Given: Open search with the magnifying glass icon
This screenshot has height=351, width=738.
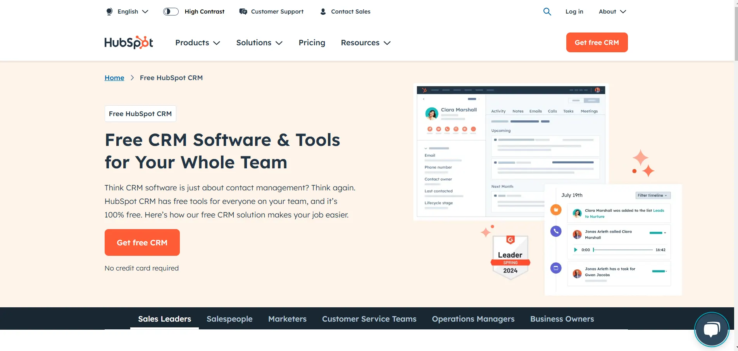Looking at the screenshot, I should coord(547,11).
